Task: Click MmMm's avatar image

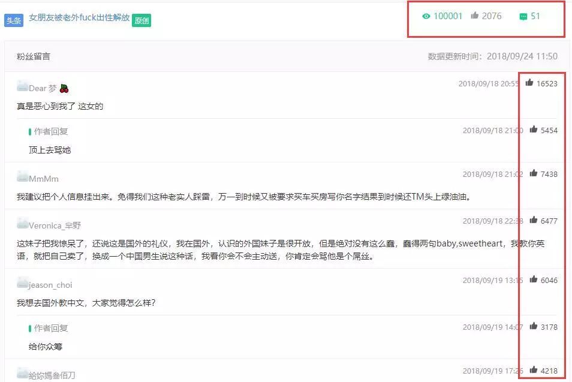Action: pyautogui.click(x=21, y=178)
